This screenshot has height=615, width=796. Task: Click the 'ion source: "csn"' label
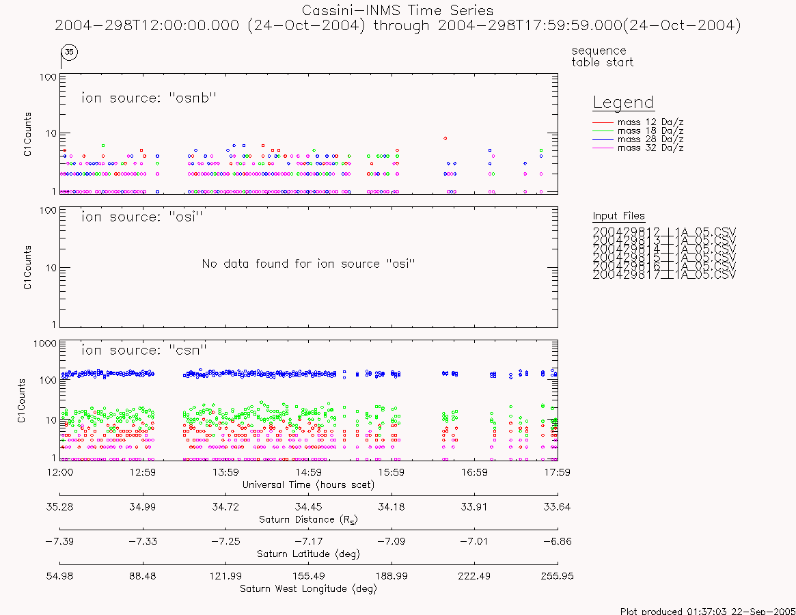pyautogui.click(x=144, y=350)
